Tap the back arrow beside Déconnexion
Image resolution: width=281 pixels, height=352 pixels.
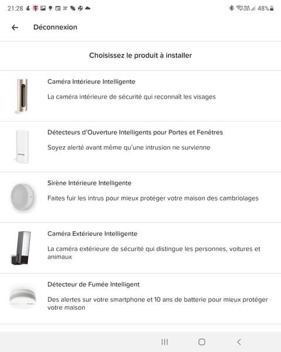pyautogui.click(x=15, y=28)
